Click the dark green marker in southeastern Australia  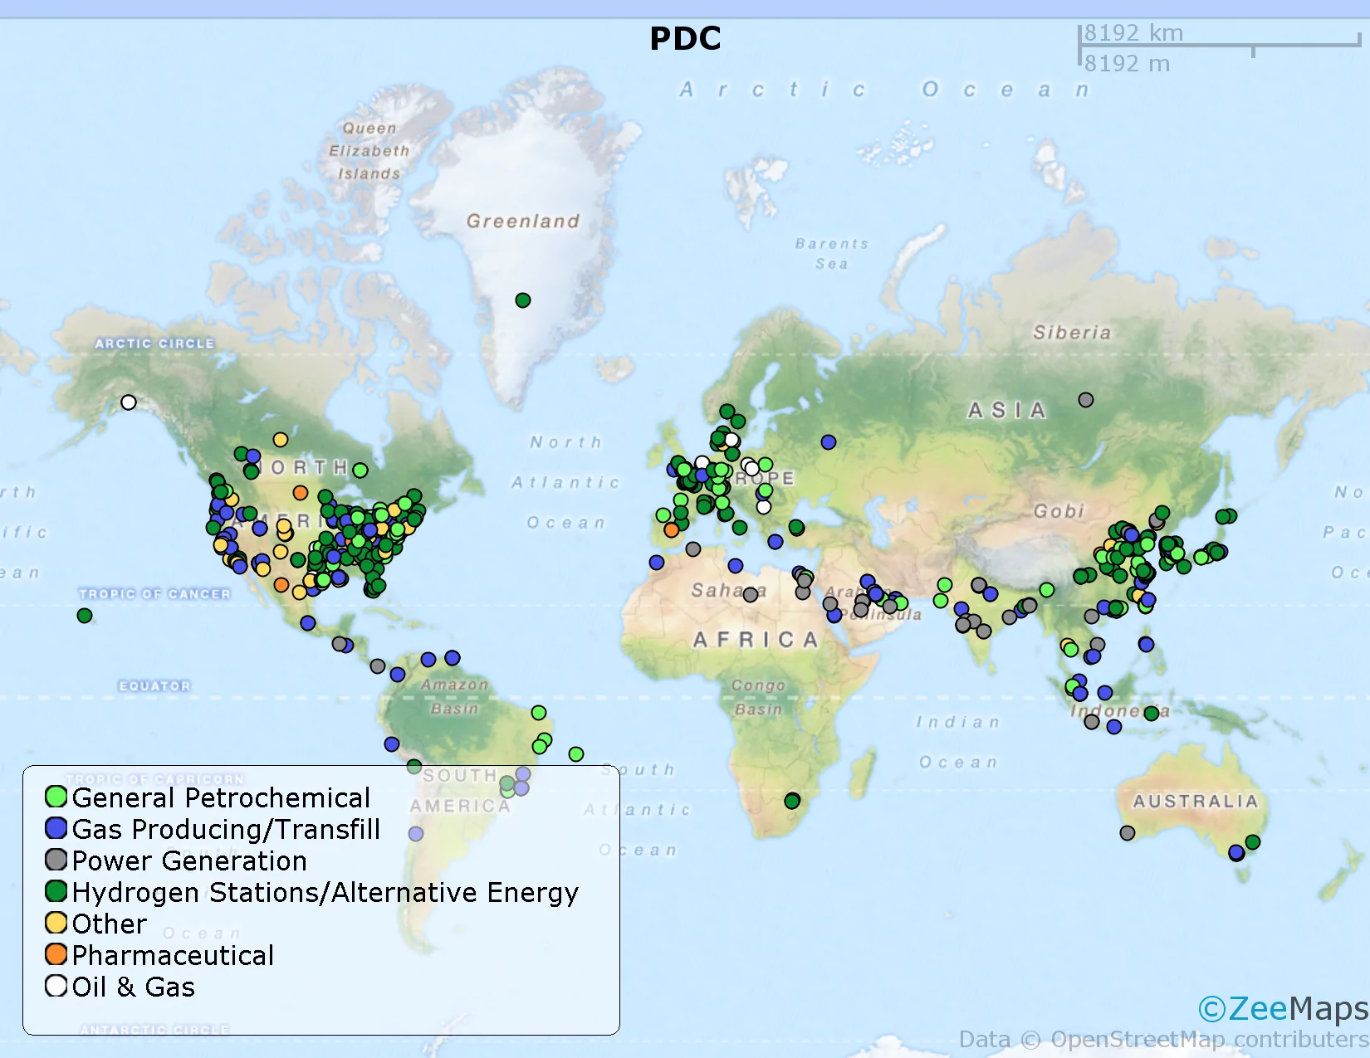(1253, 842)
